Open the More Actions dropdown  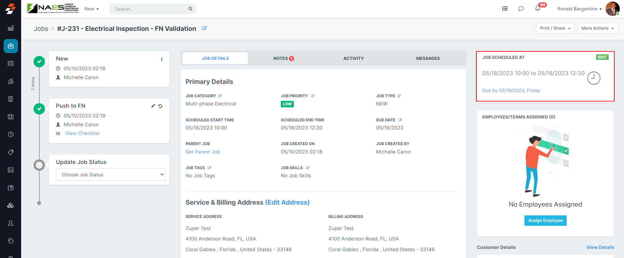(x=597, y=28)
